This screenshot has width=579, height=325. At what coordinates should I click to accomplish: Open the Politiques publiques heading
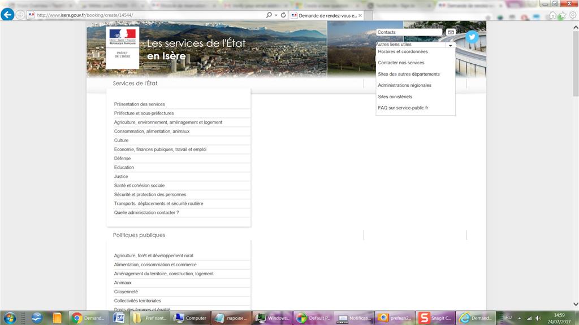click(x=139, y=235)
